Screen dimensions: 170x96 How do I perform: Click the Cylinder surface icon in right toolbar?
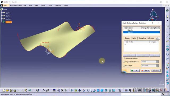coord(167,76)
